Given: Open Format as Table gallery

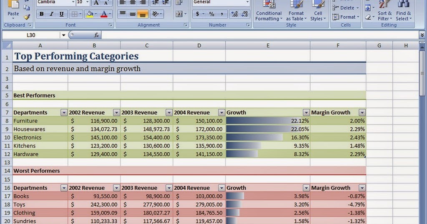Looking at the screenshot, I should (x=296, y=11).
